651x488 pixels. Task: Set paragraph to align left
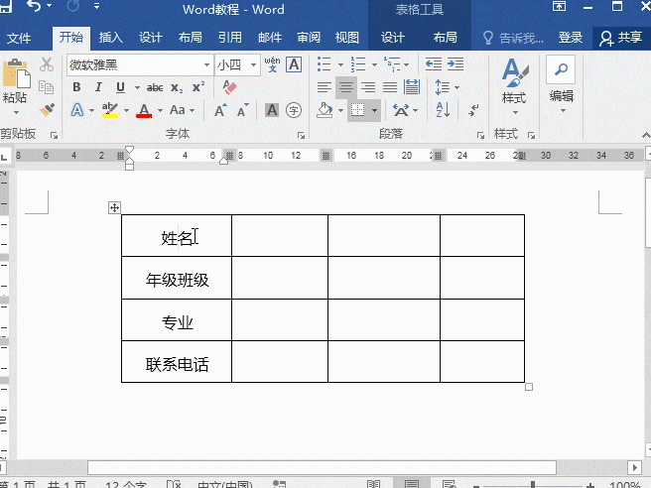point(324,87)
